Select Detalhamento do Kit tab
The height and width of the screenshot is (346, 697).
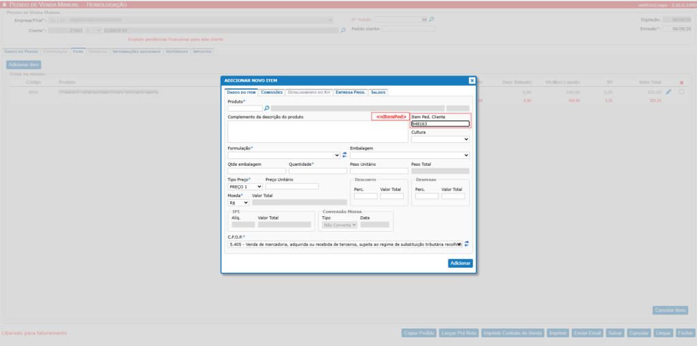pos(309,92)
